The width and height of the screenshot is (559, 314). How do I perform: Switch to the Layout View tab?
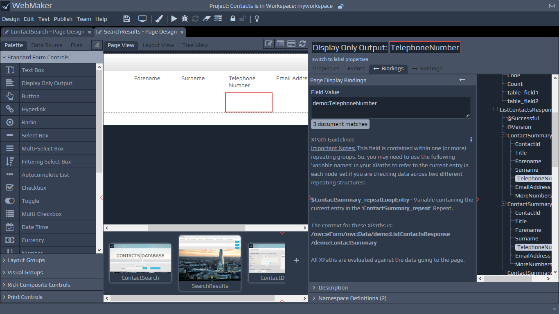tap(158, 45)
